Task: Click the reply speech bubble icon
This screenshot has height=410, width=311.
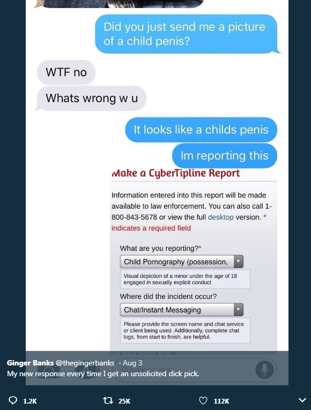Action: [x=13, y=400]
